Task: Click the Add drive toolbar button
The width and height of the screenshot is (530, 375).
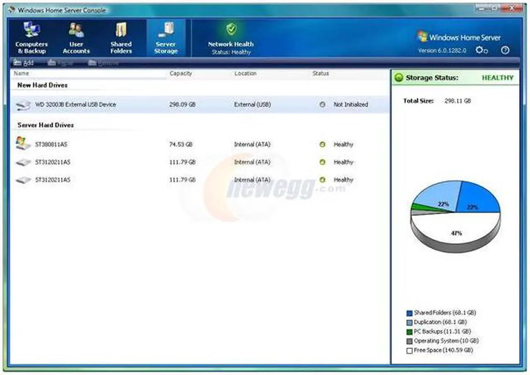Action: (x=23, y=63)
